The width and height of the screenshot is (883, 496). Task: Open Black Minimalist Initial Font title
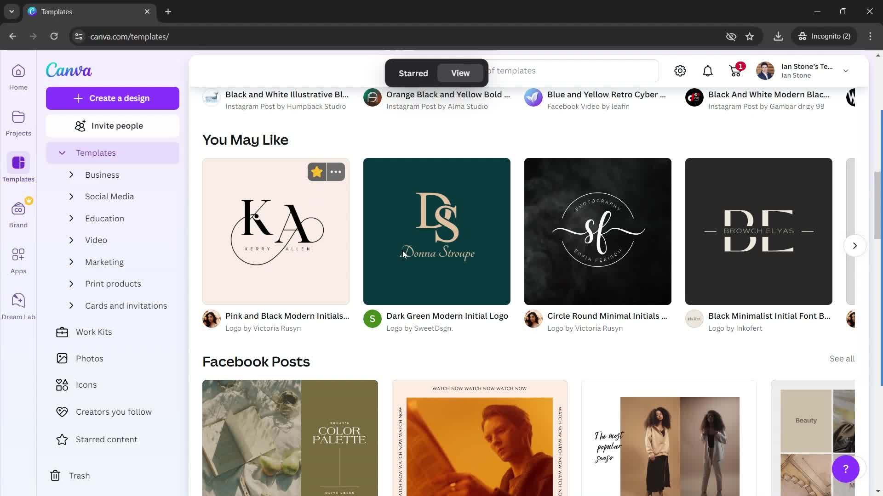point(769,316)
